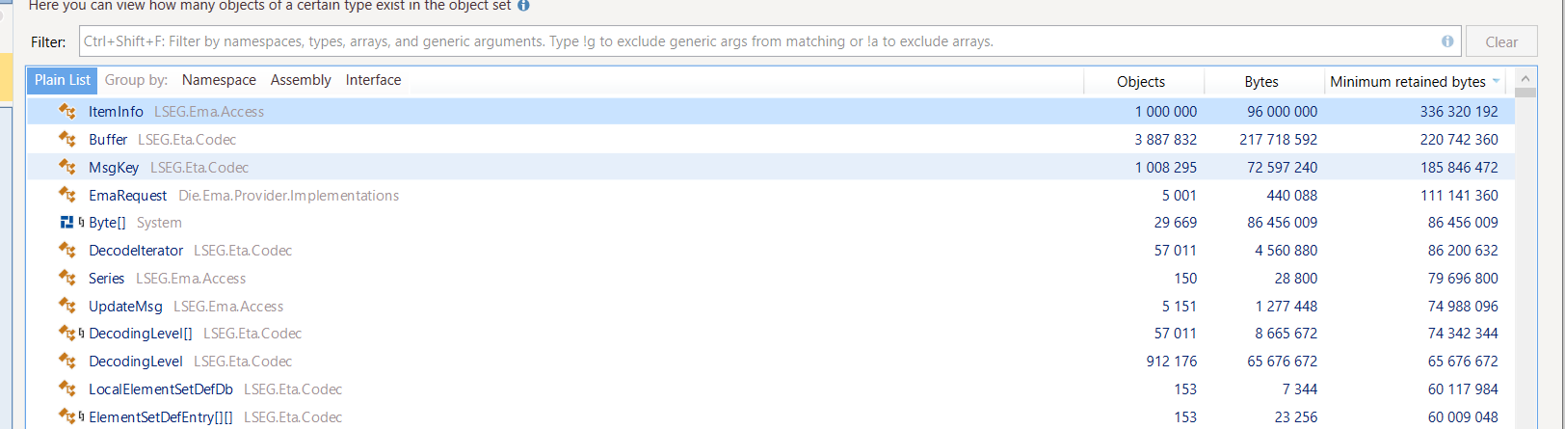Group objects by Assembly
Image resolution: width=1565 pixels, height=429 pixels.
pos(301,80)
